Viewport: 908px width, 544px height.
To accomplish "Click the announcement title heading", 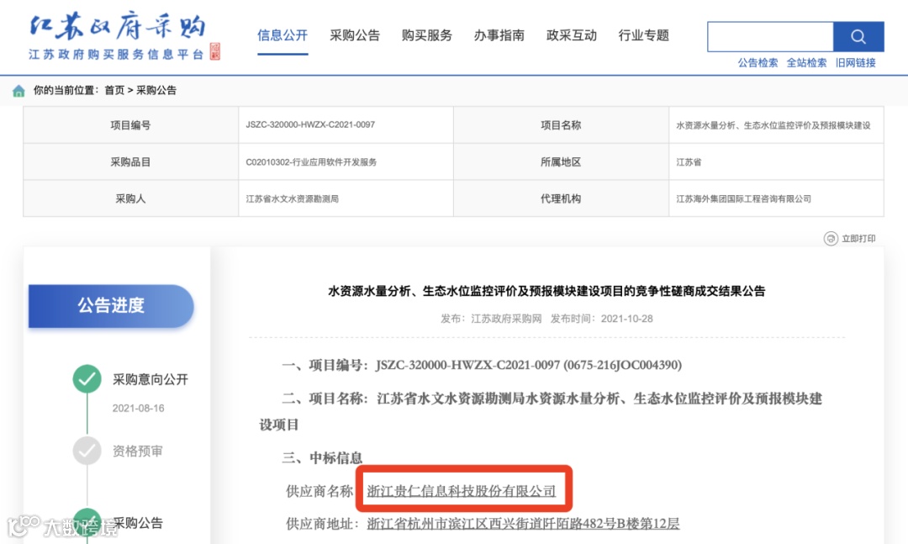I will coord(546,291).
